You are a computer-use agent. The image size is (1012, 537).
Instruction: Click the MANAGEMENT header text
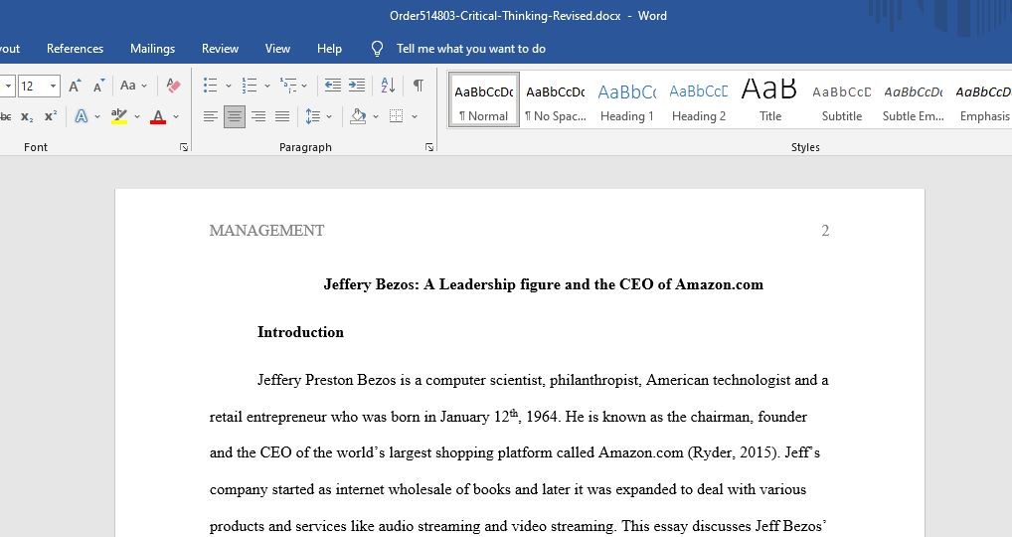point(266,231)
